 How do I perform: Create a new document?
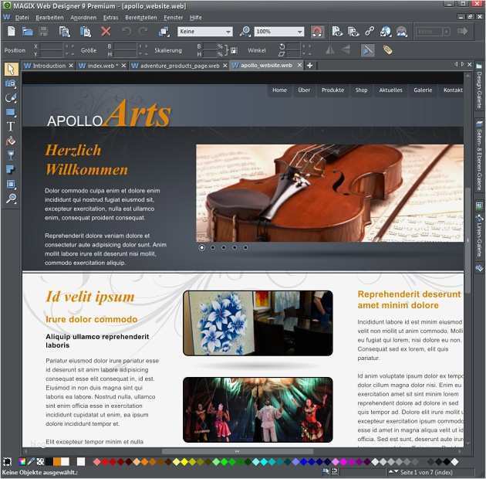tap(11, 32)
